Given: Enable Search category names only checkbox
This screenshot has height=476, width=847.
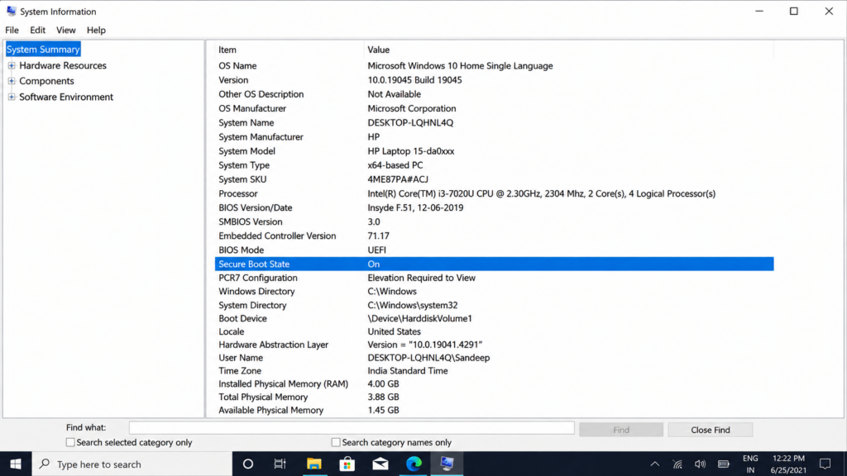Looking at the screenshot, I should [x=336, y=442].
